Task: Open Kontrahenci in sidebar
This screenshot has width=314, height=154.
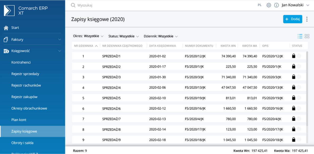Action: click(x=21, y=62)
